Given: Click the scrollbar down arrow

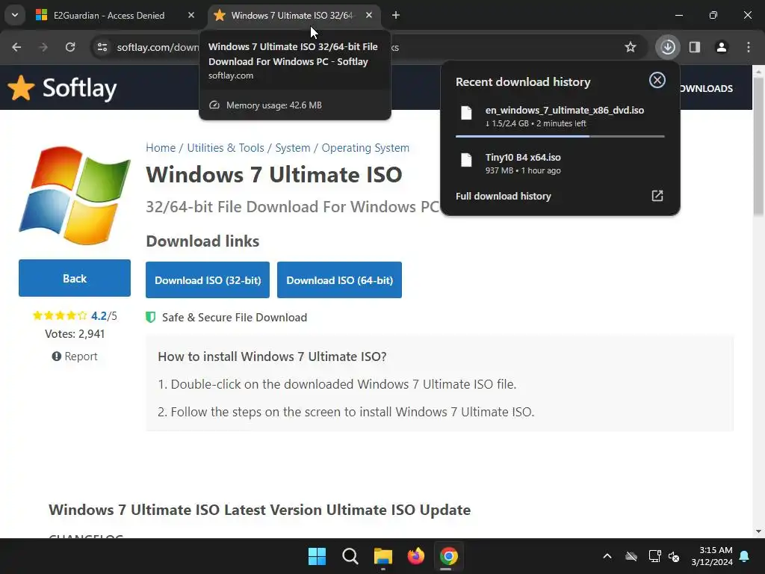Looking at the screenshot, I should pos(759,531).
